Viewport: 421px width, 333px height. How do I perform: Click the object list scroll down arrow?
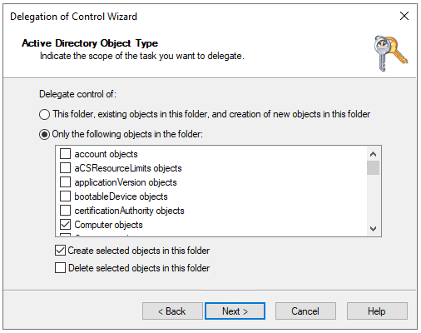(x=373, y=229)
